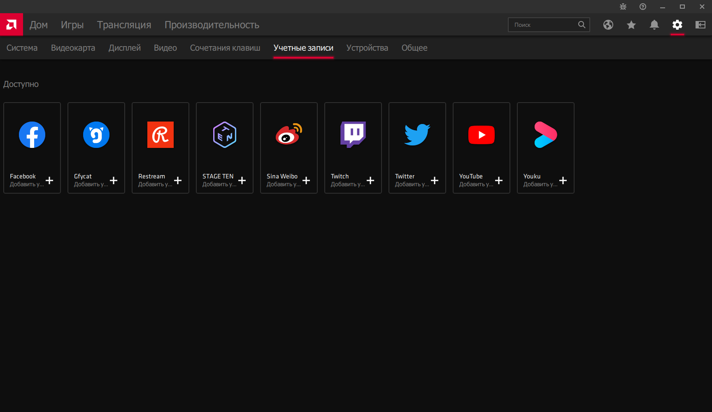This screenshot has width=712, height=412.
Task: Click the Restream logo icon
Action: point(161,135)
